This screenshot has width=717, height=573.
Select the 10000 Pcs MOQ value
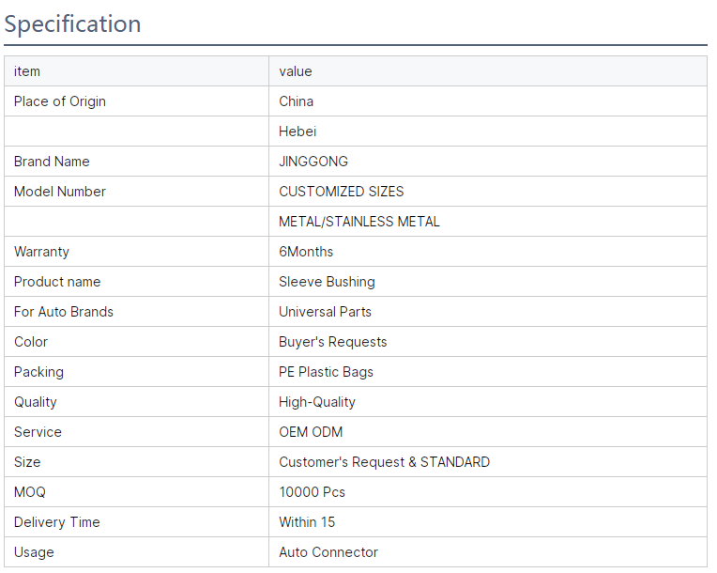(312, 492)
